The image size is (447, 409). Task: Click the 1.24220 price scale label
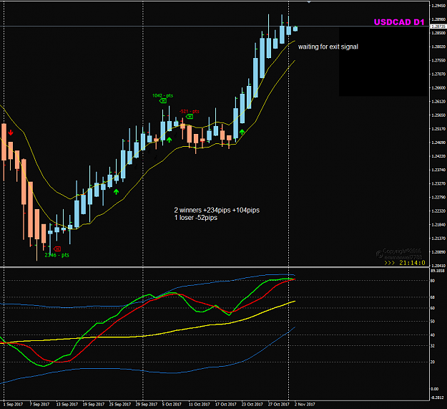pyautogui.click(x=438, y=156)
